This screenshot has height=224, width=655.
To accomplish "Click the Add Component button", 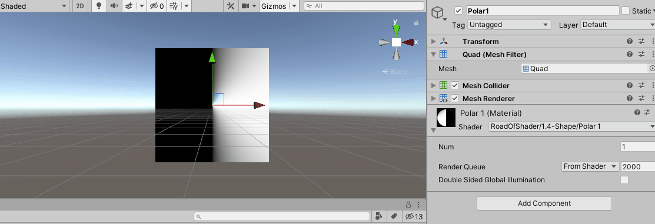I will pos(544,203).
